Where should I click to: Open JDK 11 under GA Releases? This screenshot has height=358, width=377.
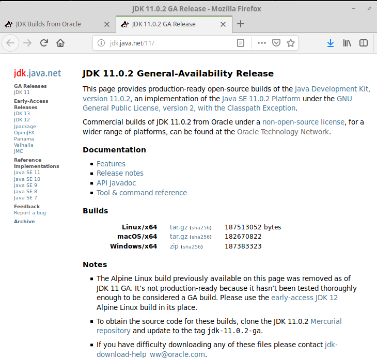tap(22, 92)
